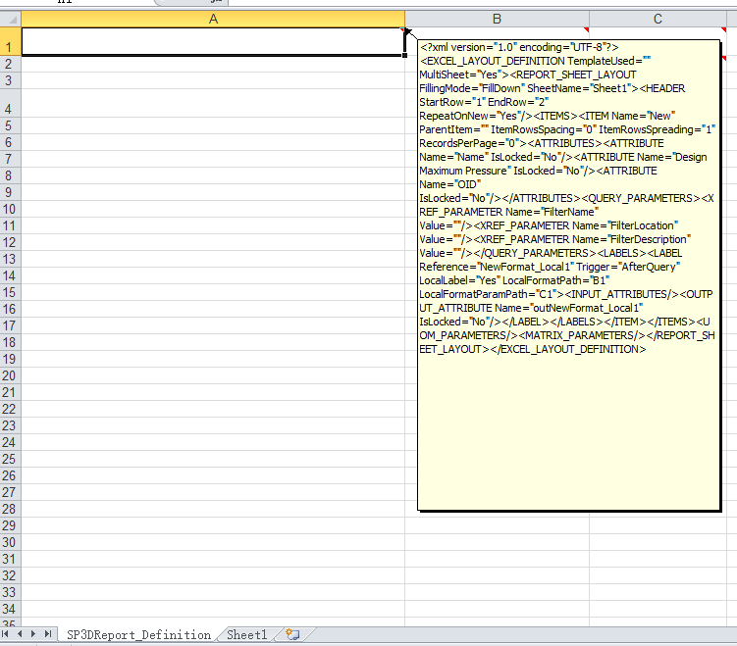The width and height of the screenshot is (737, 646).
Task: Select row 10 header
Action: pos(11,209)
